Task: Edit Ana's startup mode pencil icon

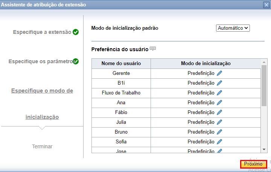Action: point(219,103)
